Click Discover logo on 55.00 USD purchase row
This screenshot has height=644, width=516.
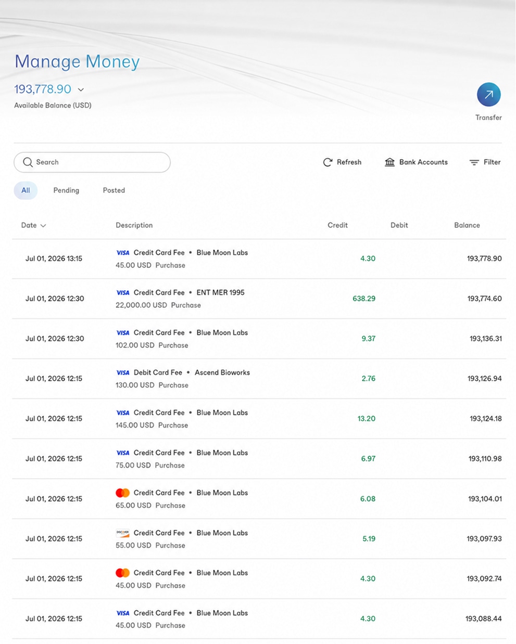point(123,533)
